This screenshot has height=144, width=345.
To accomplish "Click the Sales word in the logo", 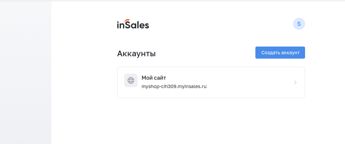I will (x=137, y=25).
